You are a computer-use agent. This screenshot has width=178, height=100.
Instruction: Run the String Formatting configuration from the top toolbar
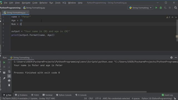pyautogui.click(x=156, y=8)
